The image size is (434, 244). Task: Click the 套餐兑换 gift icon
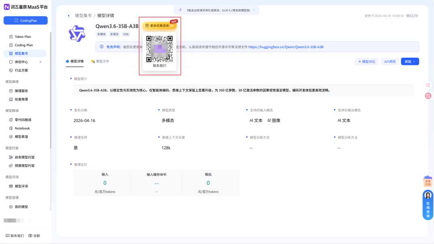coord(428,181)
